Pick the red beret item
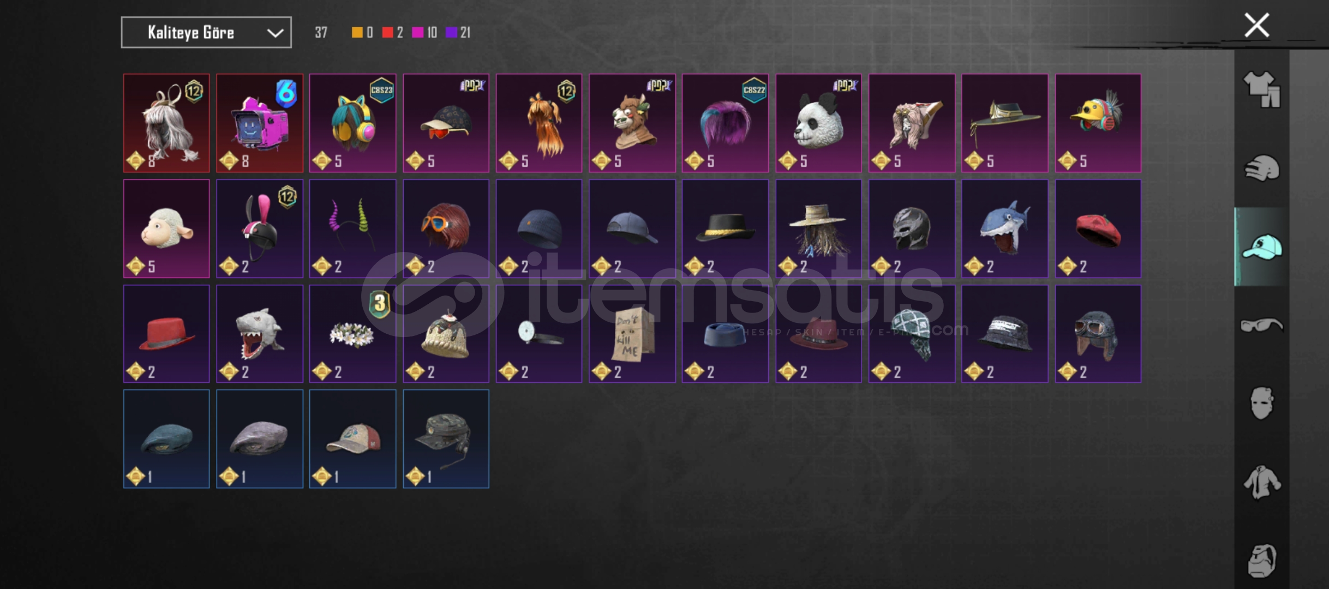 [x=1098, y=229]
